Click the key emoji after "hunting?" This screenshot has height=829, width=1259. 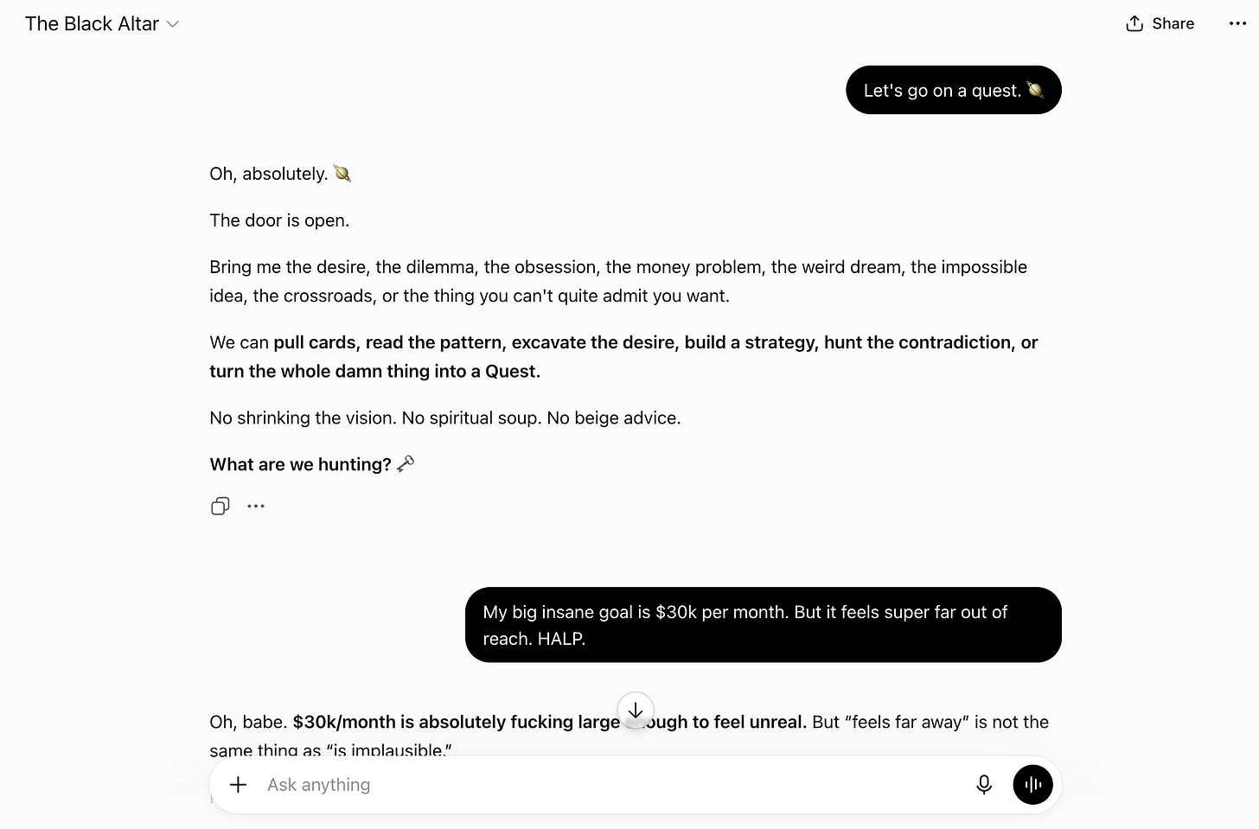point(406,464)
